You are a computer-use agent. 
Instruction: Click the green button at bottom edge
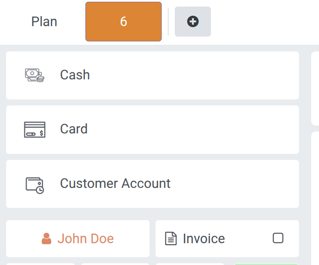266,264
